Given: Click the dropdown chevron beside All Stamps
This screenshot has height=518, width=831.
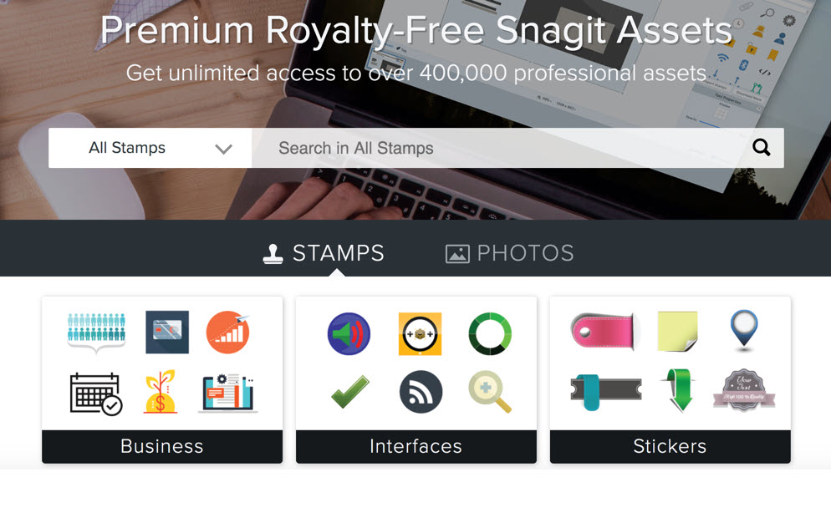Looking at the screenshot, I should coord(224,149).
